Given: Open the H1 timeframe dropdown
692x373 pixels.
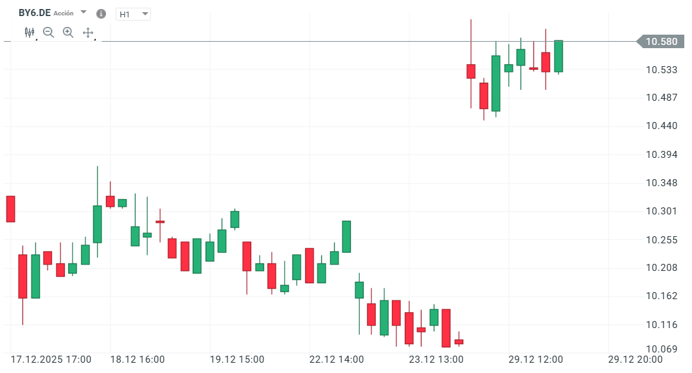Looking at the screenshot, I should coord(132,13).
